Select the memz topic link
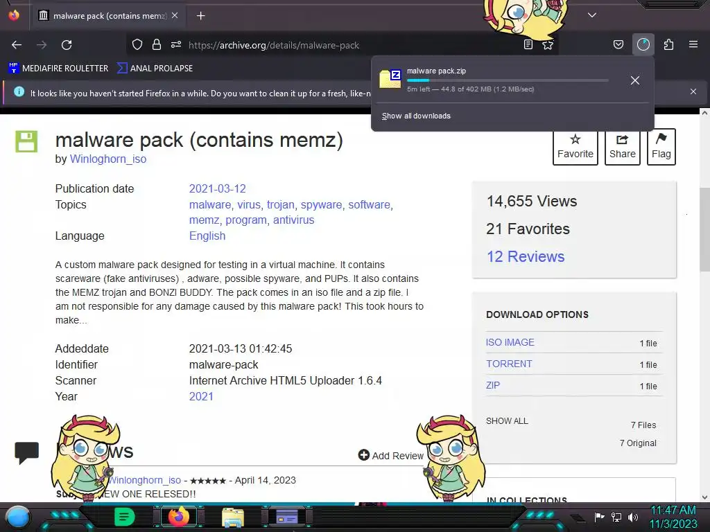Screen dimensions: 710x532 click(x=204, y=220)
